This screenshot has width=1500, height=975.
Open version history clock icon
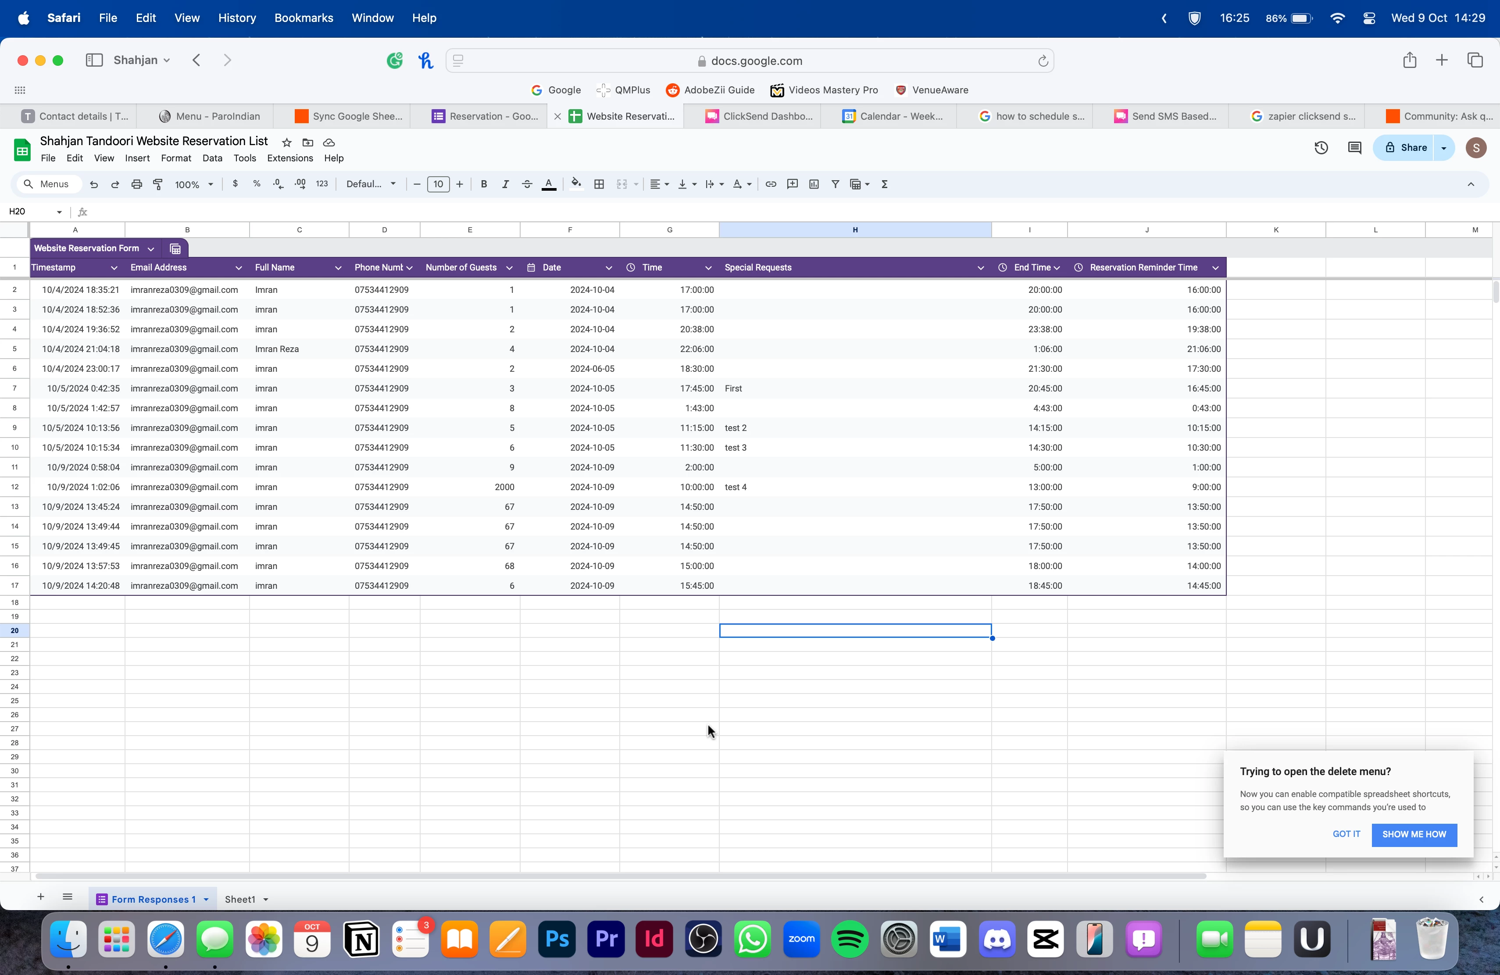click(x=1321, y=148)
